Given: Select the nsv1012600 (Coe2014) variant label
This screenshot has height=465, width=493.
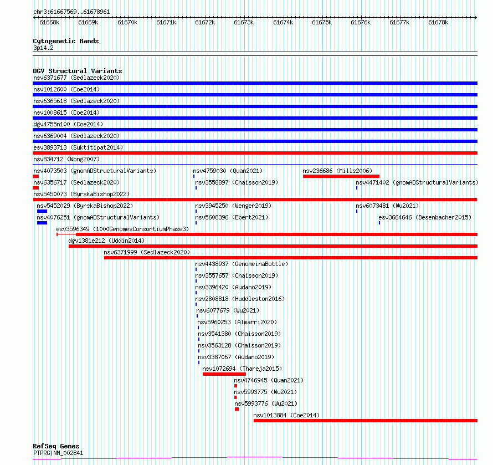Looking at the screenshot, I should coord(66,89).
